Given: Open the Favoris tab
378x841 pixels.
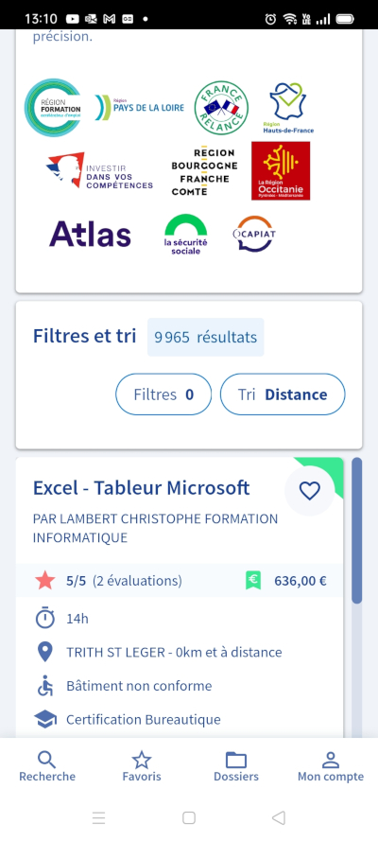Looking at the screenshot, I should pos(142,766).
